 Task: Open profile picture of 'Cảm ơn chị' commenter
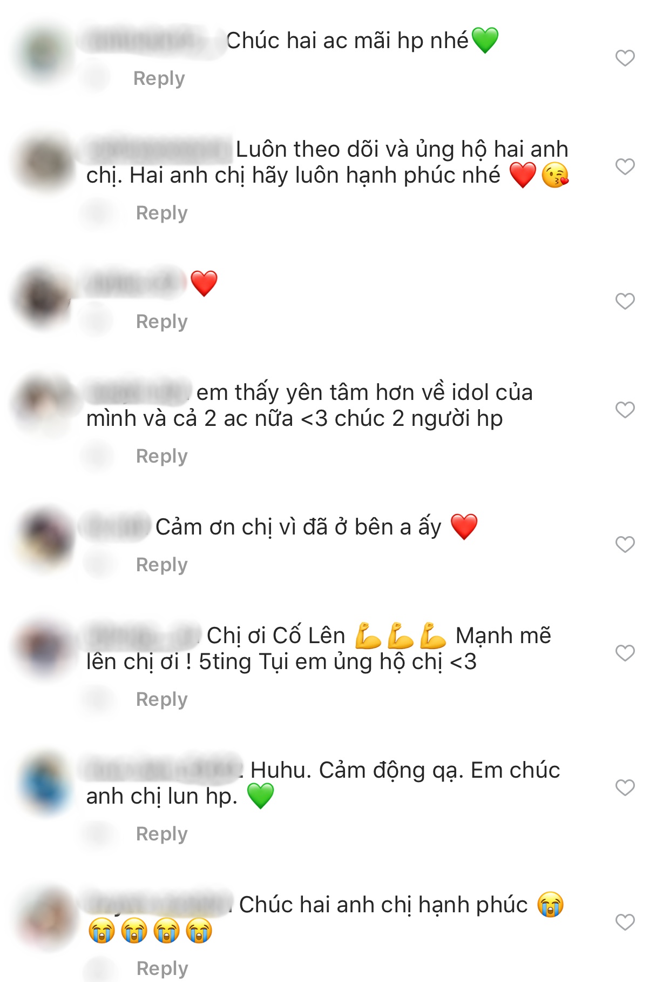[45, 538]
